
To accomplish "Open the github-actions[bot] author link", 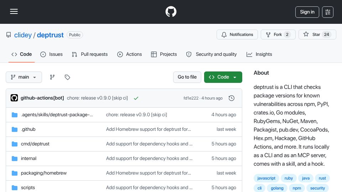I will 42,98.
